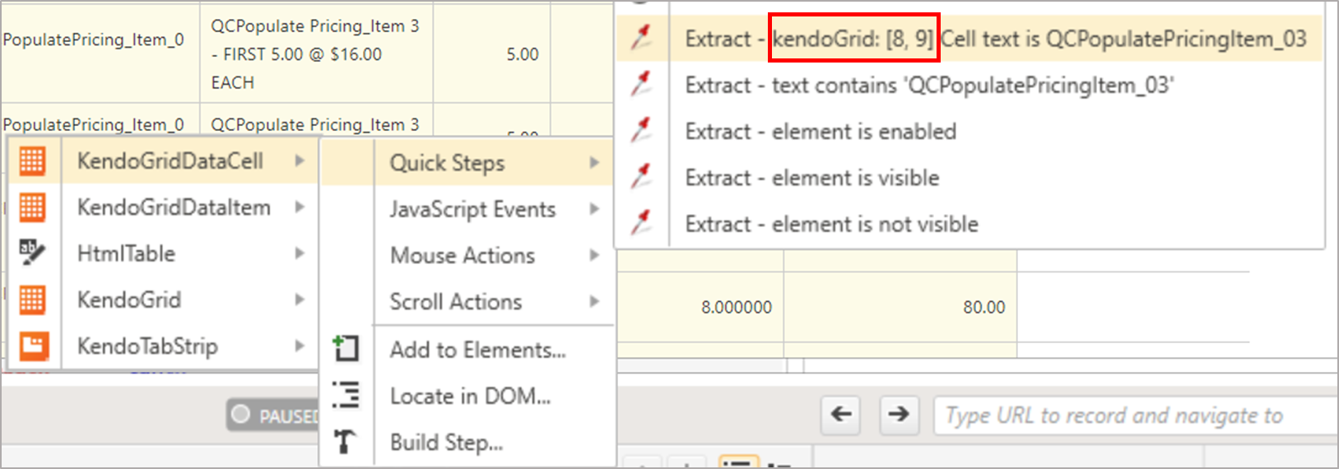Click the Add to Elements icon
Screen dimensions: 1339x469
(346, 349)
